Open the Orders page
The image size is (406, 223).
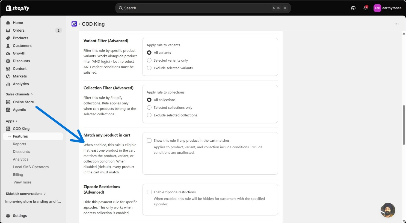coord(19,31)
